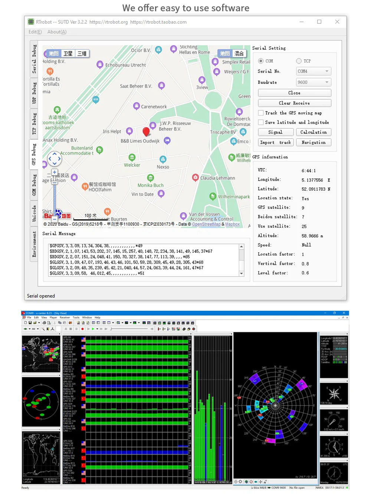Select the TCP radio button
Image resolution: width=371 pixels, height=494 pixels.
pyautogui.click(x=299, y=61)
